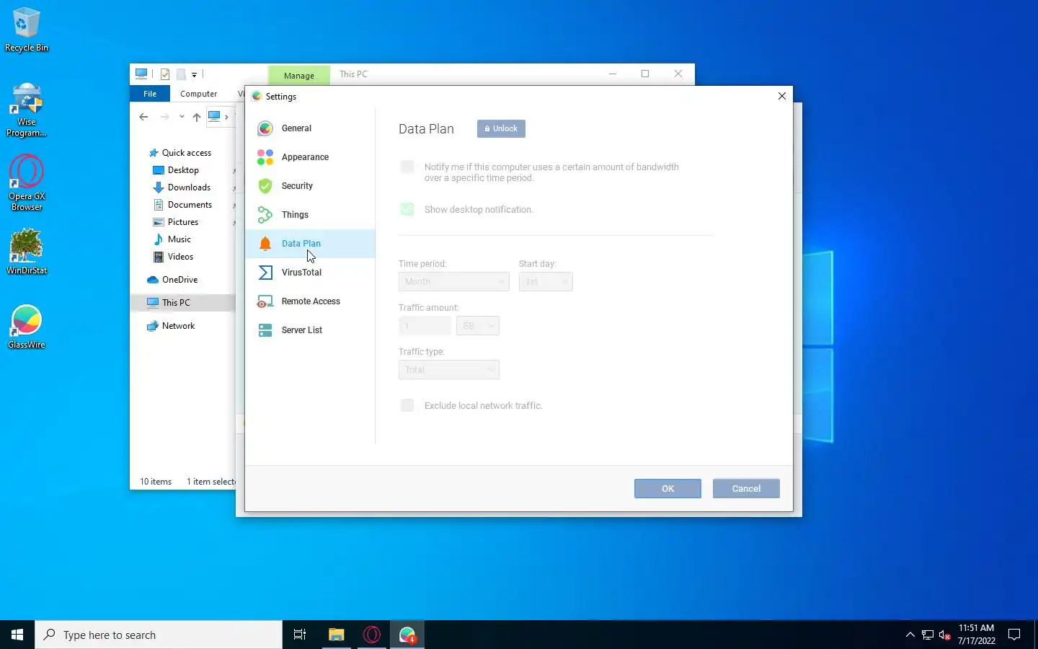Screen dimensions: 1038x649
Task: Click the OK button
Action: coord(667,488)
